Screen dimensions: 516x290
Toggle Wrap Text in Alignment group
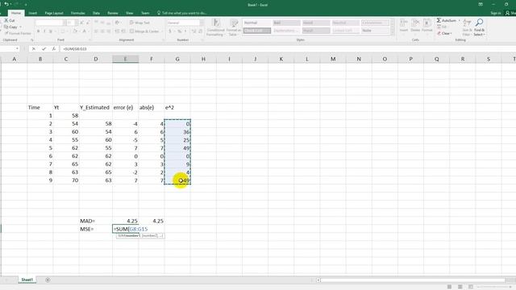(139, 23)
